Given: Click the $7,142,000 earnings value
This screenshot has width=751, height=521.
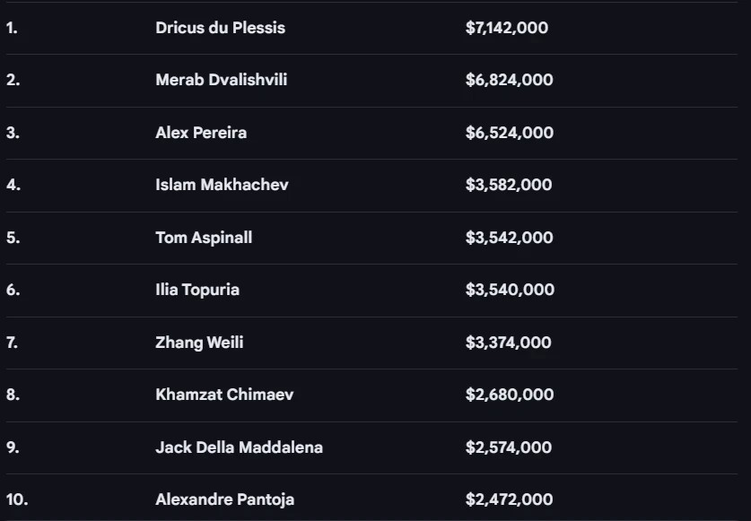Looking at the screenshot, I should coord(507,28).
